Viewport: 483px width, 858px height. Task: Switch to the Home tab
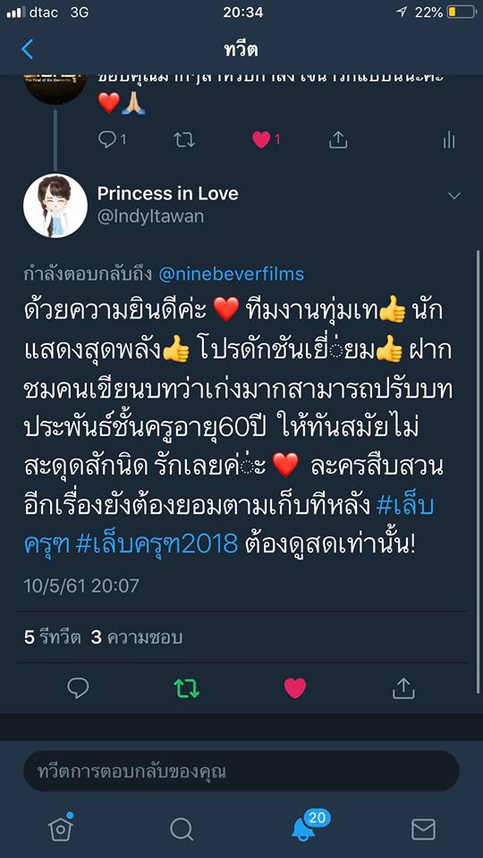(60, 828)
